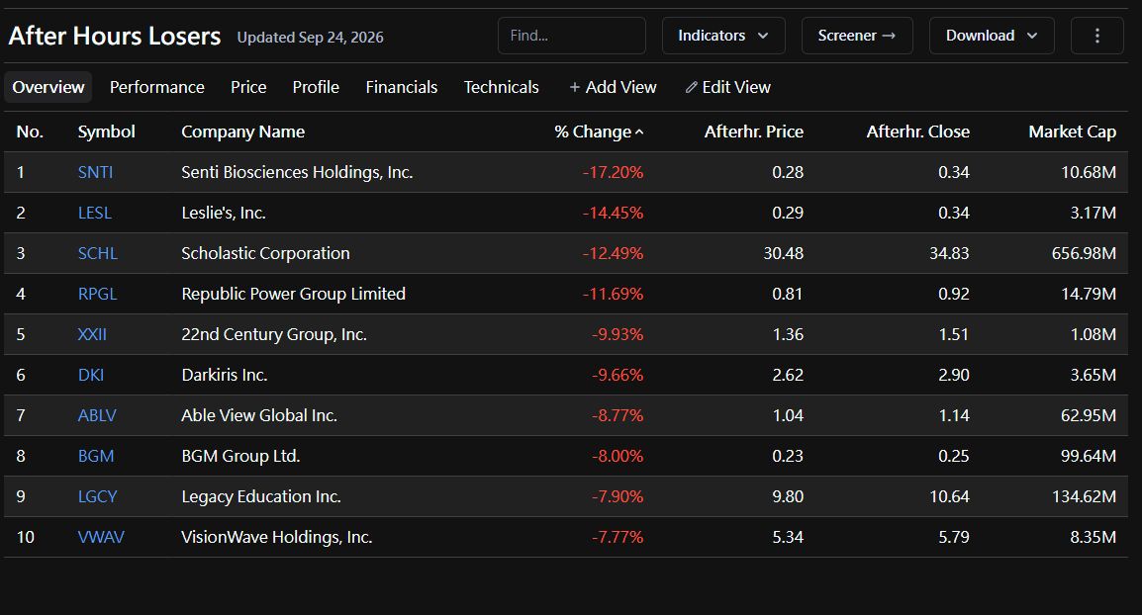The height and width of the screenshot is (615, 1142).
Task: Click the Updated Sep 24, 2026 text
Action: [311, 38]
